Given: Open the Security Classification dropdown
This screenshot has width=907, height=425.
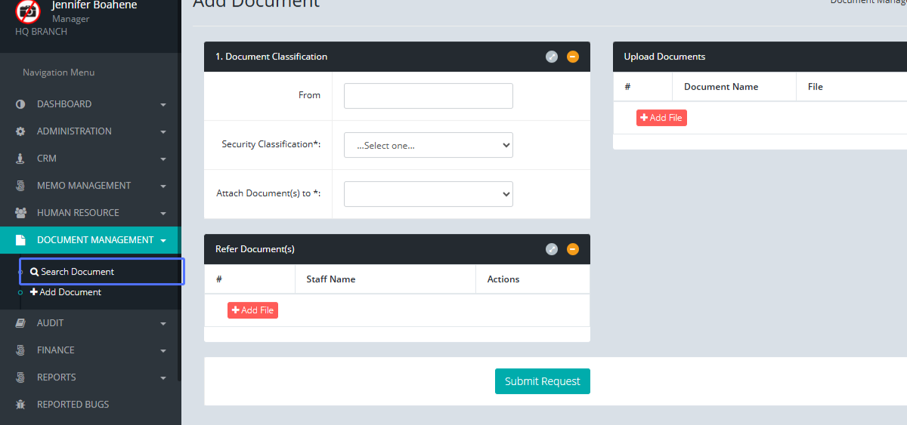Looking at the screenshot, I should pyautogui.click(x=428, y=145).
